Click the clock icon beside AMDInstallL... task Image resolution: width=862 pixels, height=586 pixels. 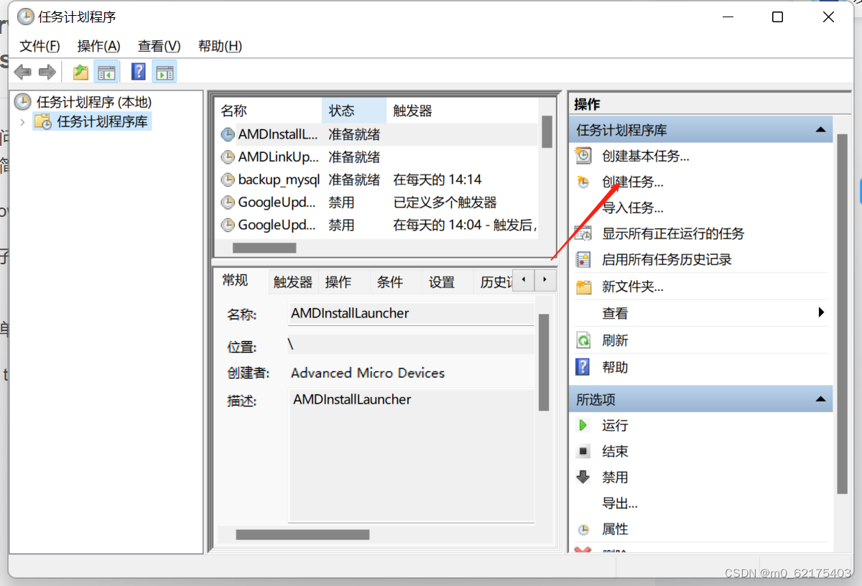228,134
